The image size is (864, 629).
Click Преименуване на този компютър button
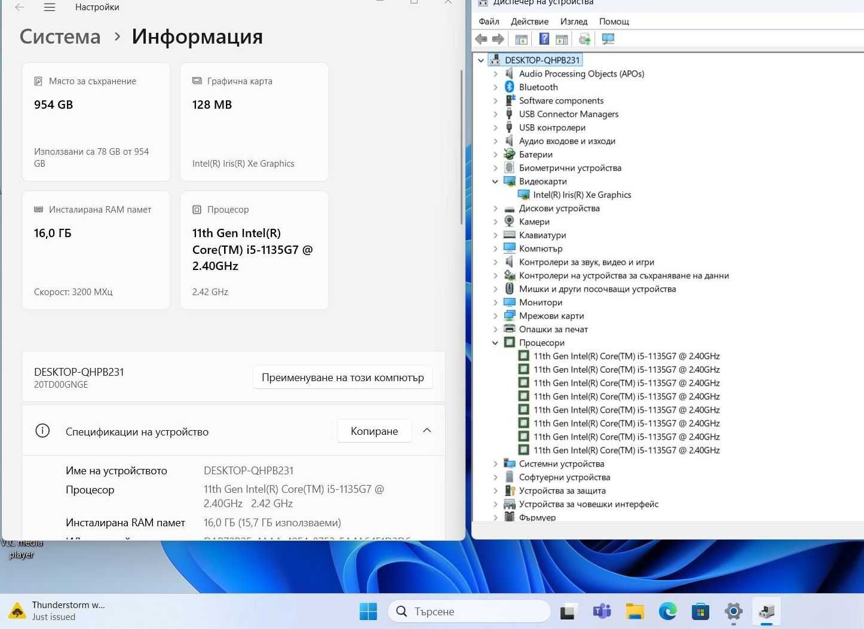click(342, 378)
